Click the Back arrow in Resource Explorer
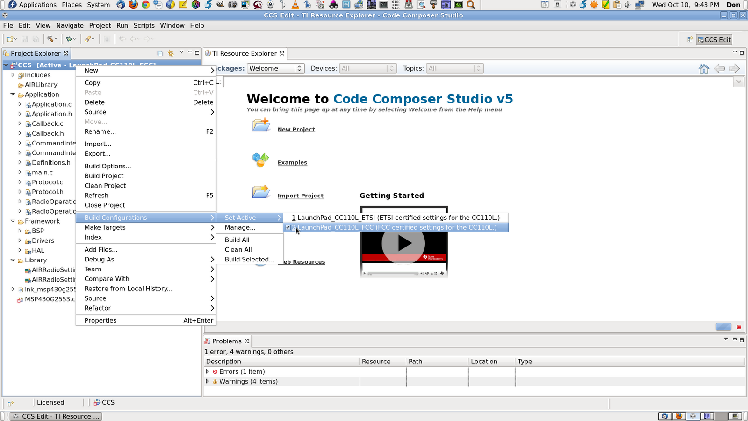The image size is (748, 421). point(719,69)
